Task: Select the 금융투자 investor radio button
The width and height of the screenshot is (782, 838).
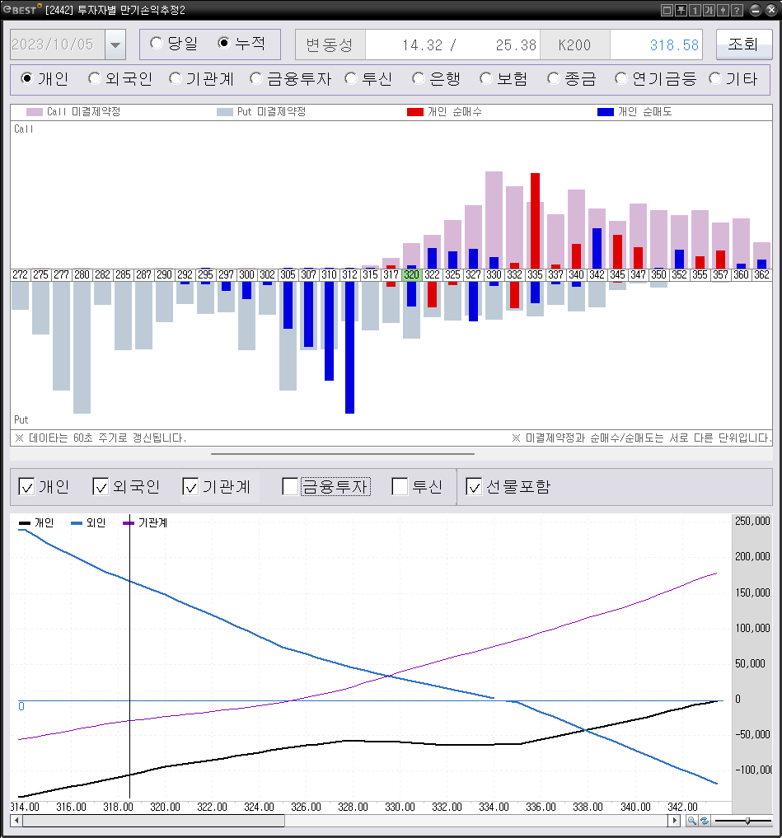Action: coord(256,78)
